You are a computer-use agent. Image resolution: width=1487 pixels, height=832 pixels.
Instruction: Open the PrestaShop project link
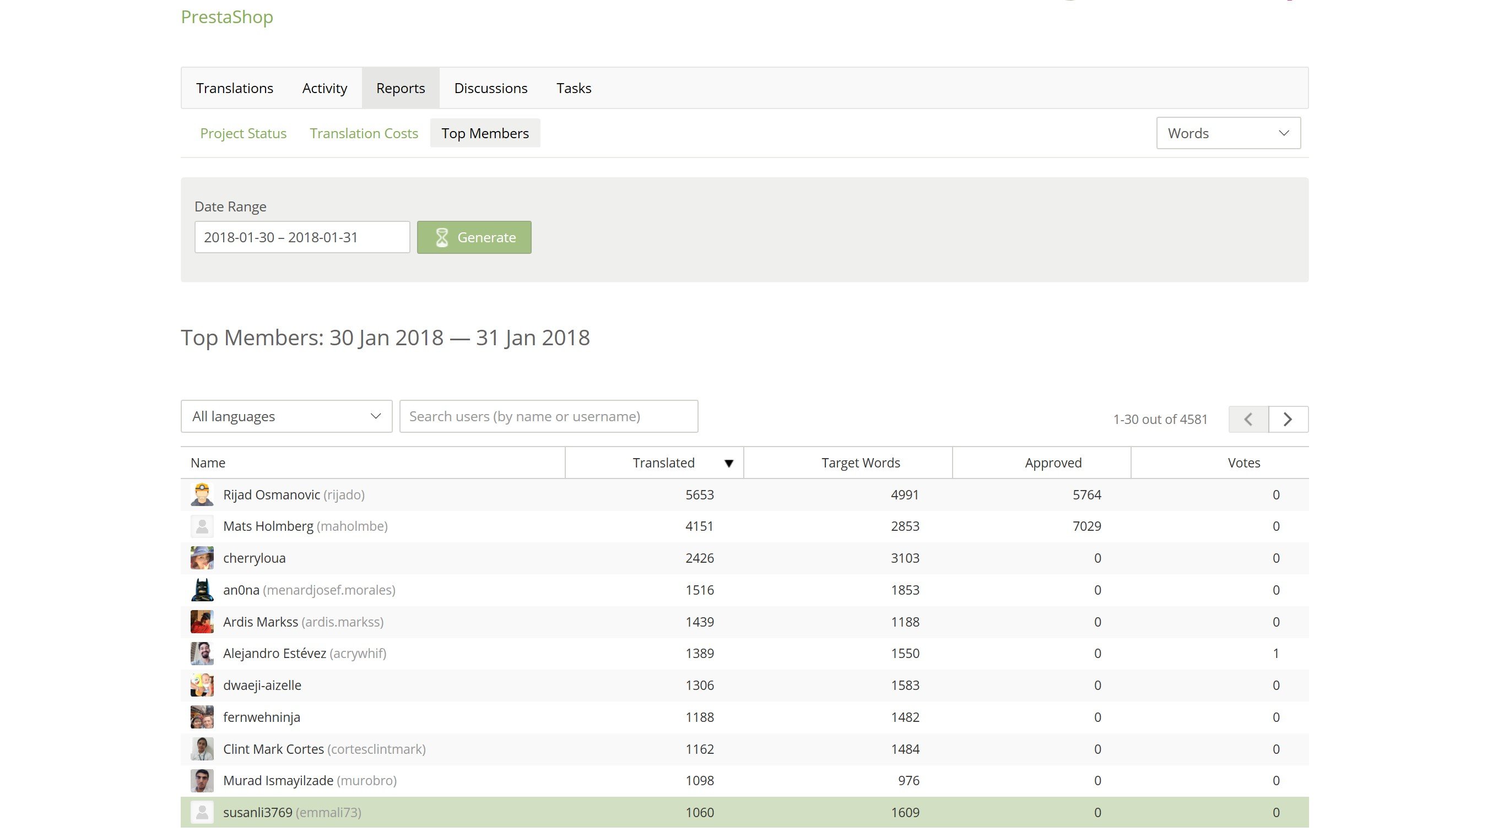pyautogui.click(x=227, y=17)
